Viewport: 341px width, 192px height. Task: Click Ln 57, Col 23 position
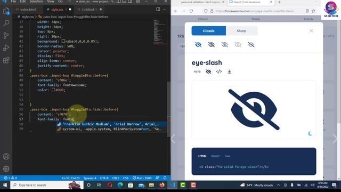point(71,178)
